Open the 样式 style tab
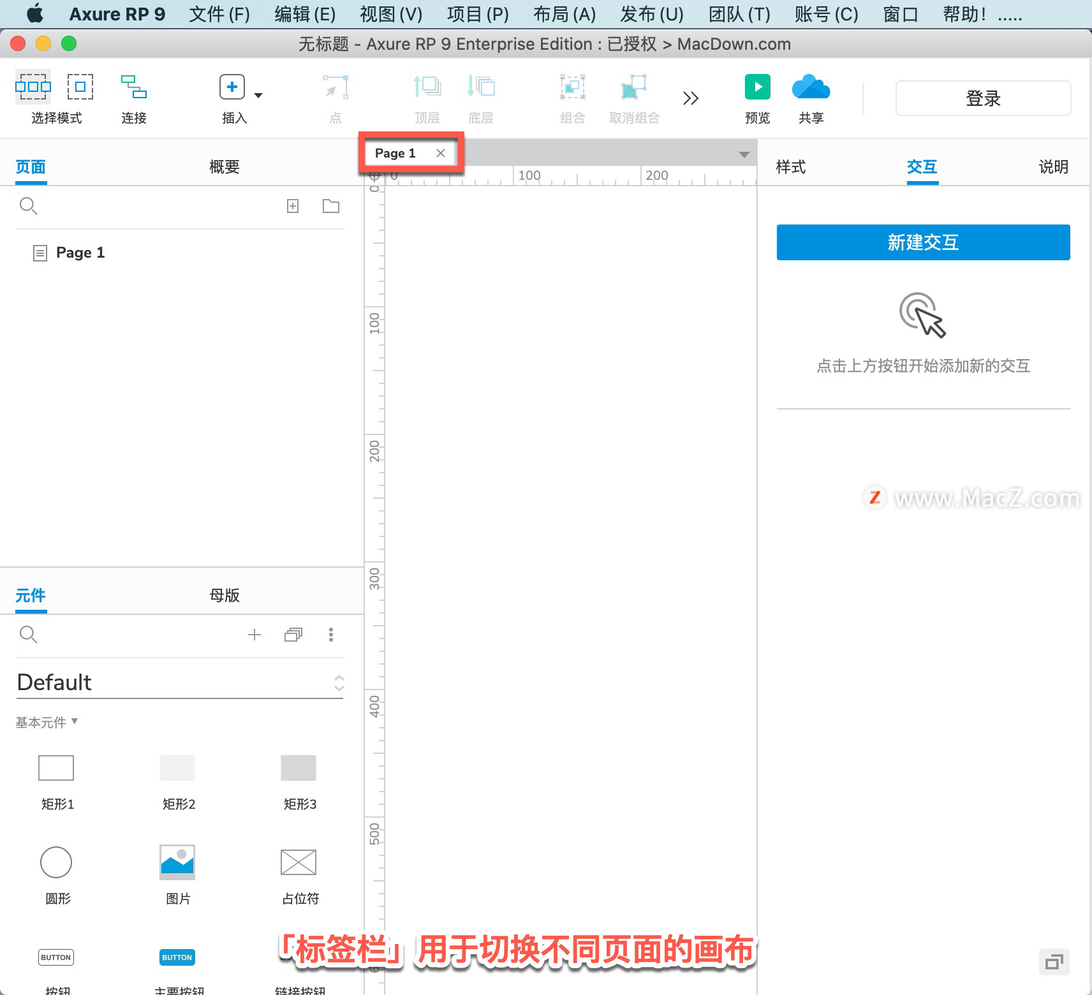1092x995 pixels. 791,167
